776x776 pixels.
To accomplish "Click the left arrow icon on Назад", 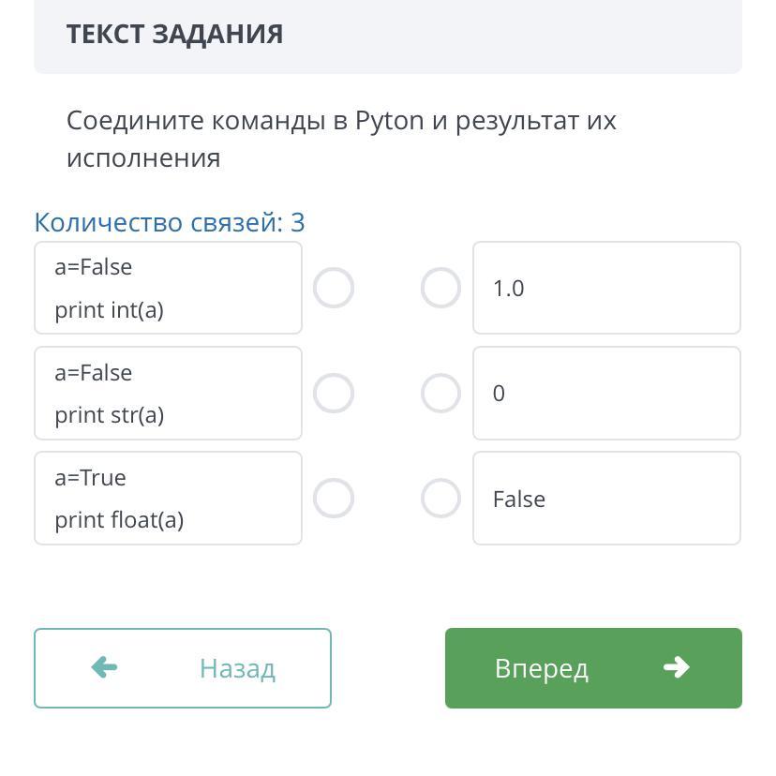I will tap(104, 667).
